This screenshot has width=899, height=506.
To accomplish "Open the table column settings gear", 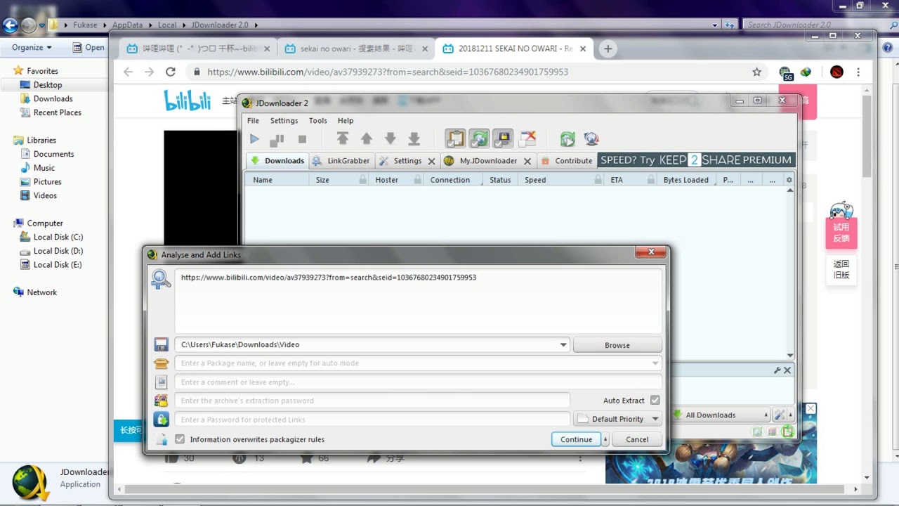I will (x=789, y=180).
